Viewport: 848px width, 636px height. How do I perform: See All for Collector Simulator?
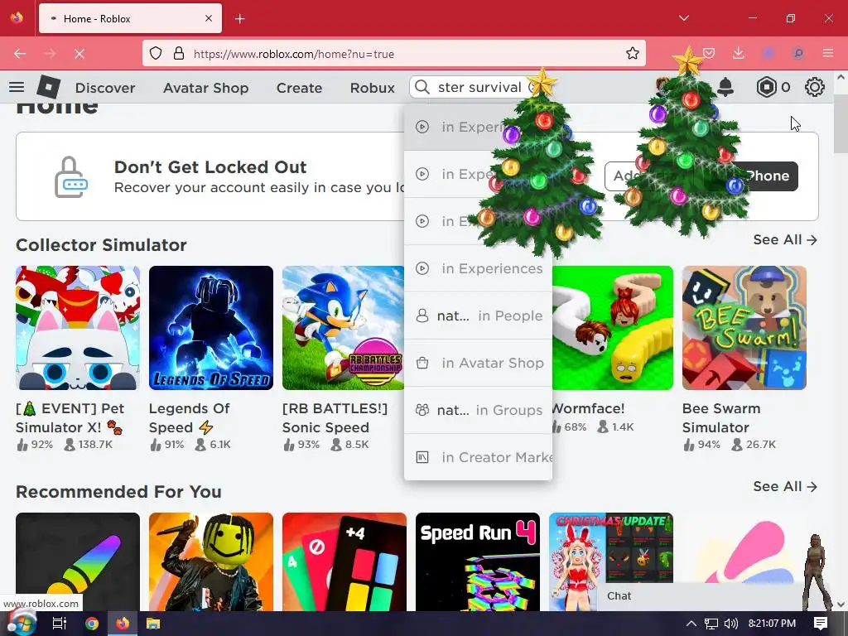pos(785,239)
